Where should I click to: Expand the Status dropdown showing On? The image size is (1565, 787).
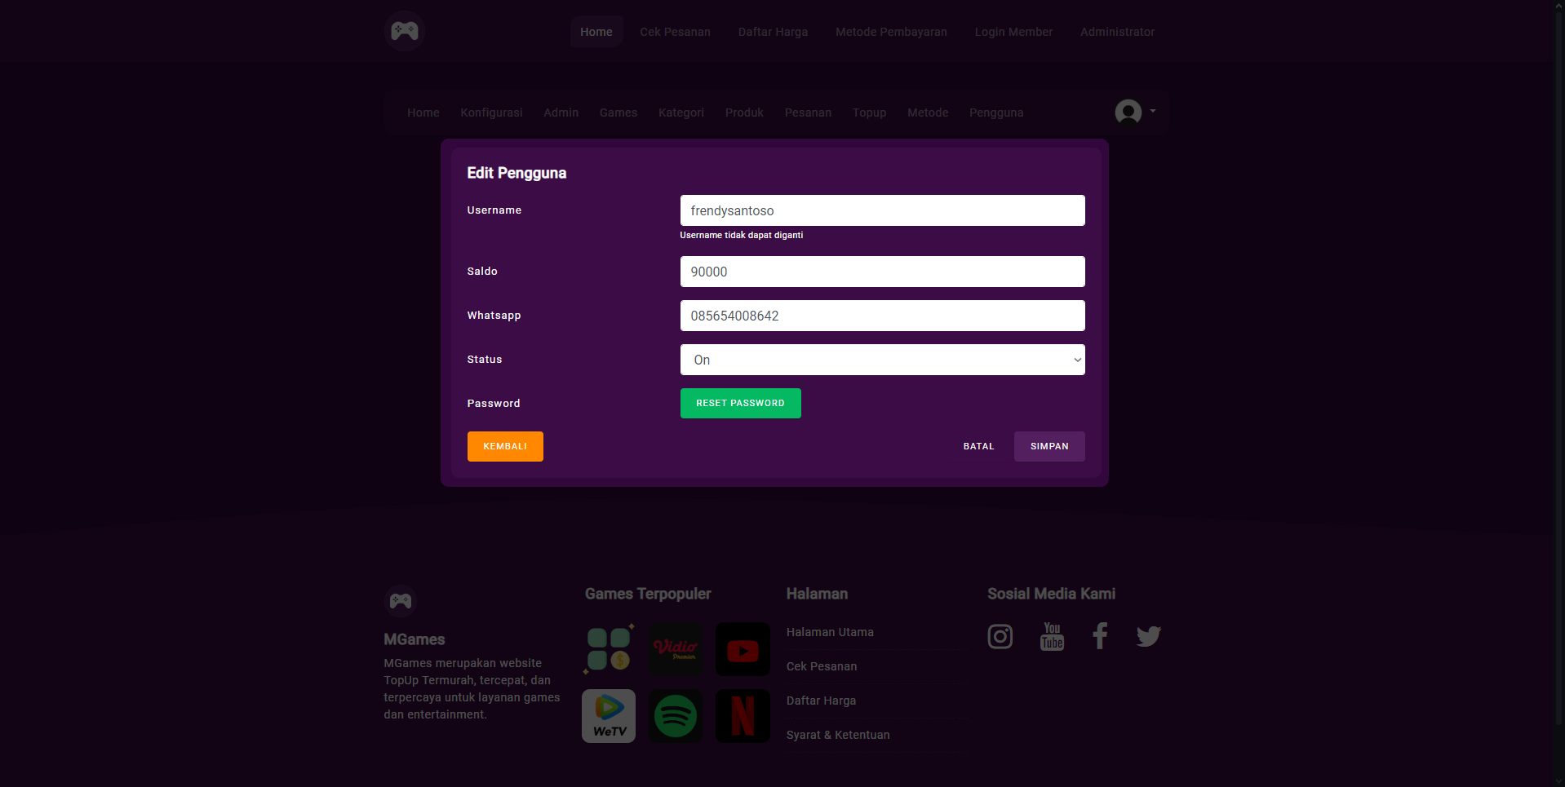pos(882,360)
